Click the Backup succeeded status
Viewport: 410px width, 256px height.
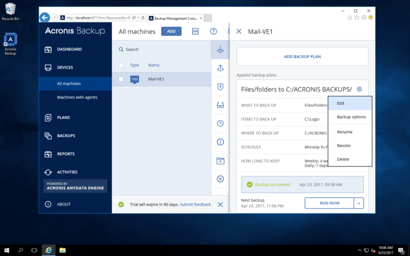point(272,185)
